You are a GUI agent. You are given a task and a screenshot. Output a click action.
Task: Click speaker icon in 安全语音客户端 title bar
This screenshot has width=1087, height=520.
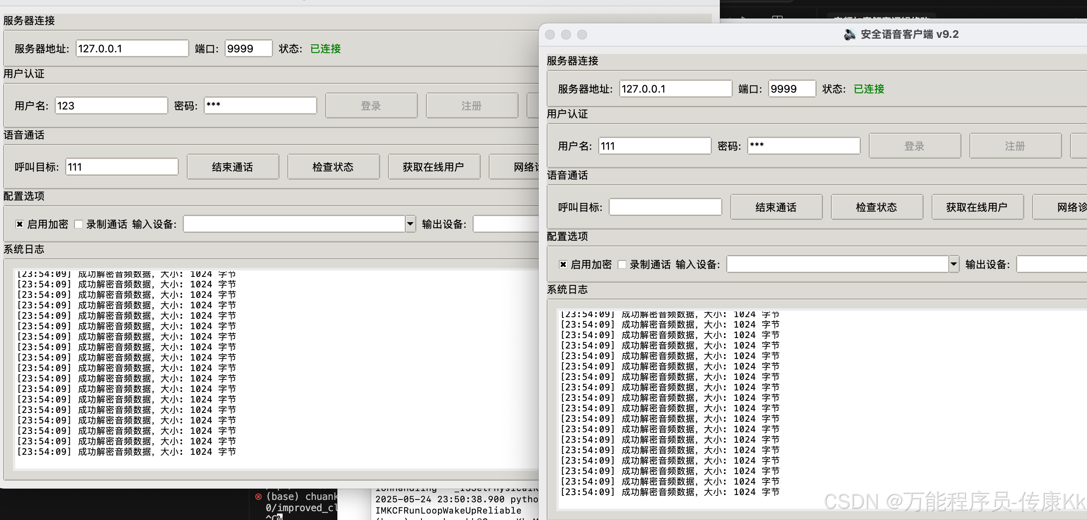point(849,35)
